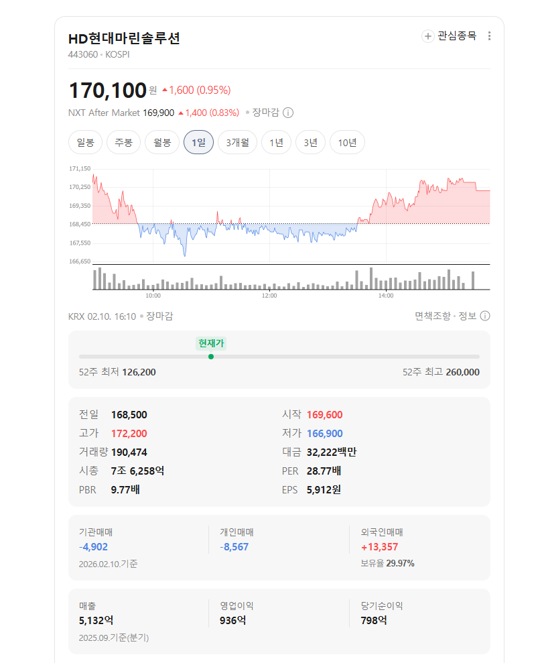Click the price change 1,600 (0.95%)
544x663 pixels.
tap(196, 91)
